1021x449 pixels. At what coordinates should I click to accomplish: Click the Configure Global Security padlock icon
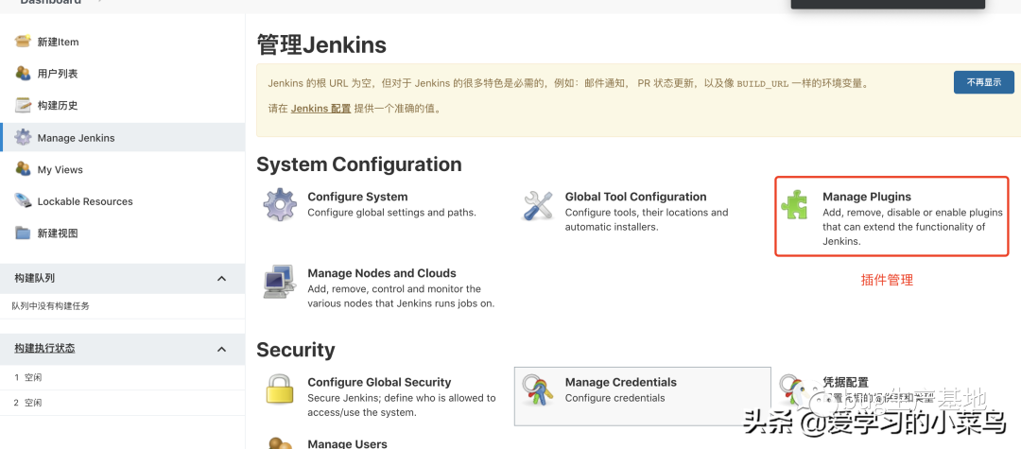[x=280, y=389]
